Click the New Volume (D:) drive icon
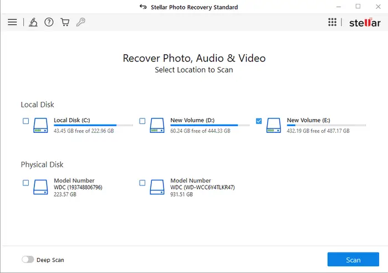The height and width of the screenshot is (273, 388). coord(157,125)
